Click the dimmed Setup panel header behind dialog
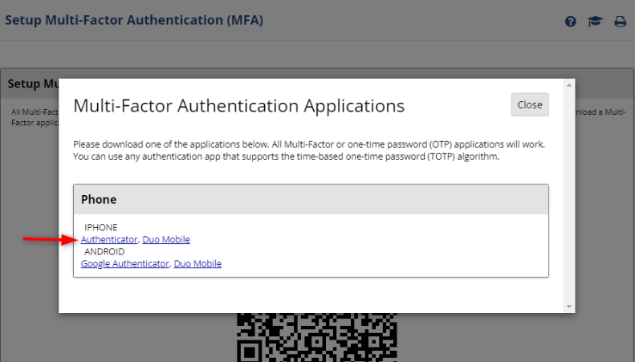The height and width of the screenshot is (362, 635). tap(32, 83)
